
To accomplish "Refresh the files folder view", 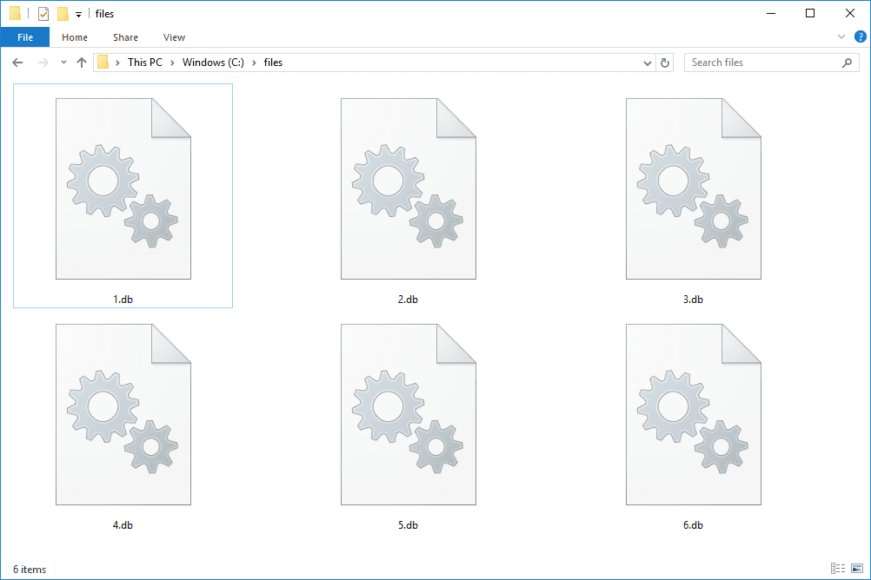I will click(x=665, y=62).
